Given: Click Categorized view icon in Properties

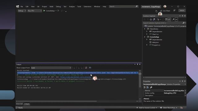Looking at the screenshot, I should click(x=144, y=87).
